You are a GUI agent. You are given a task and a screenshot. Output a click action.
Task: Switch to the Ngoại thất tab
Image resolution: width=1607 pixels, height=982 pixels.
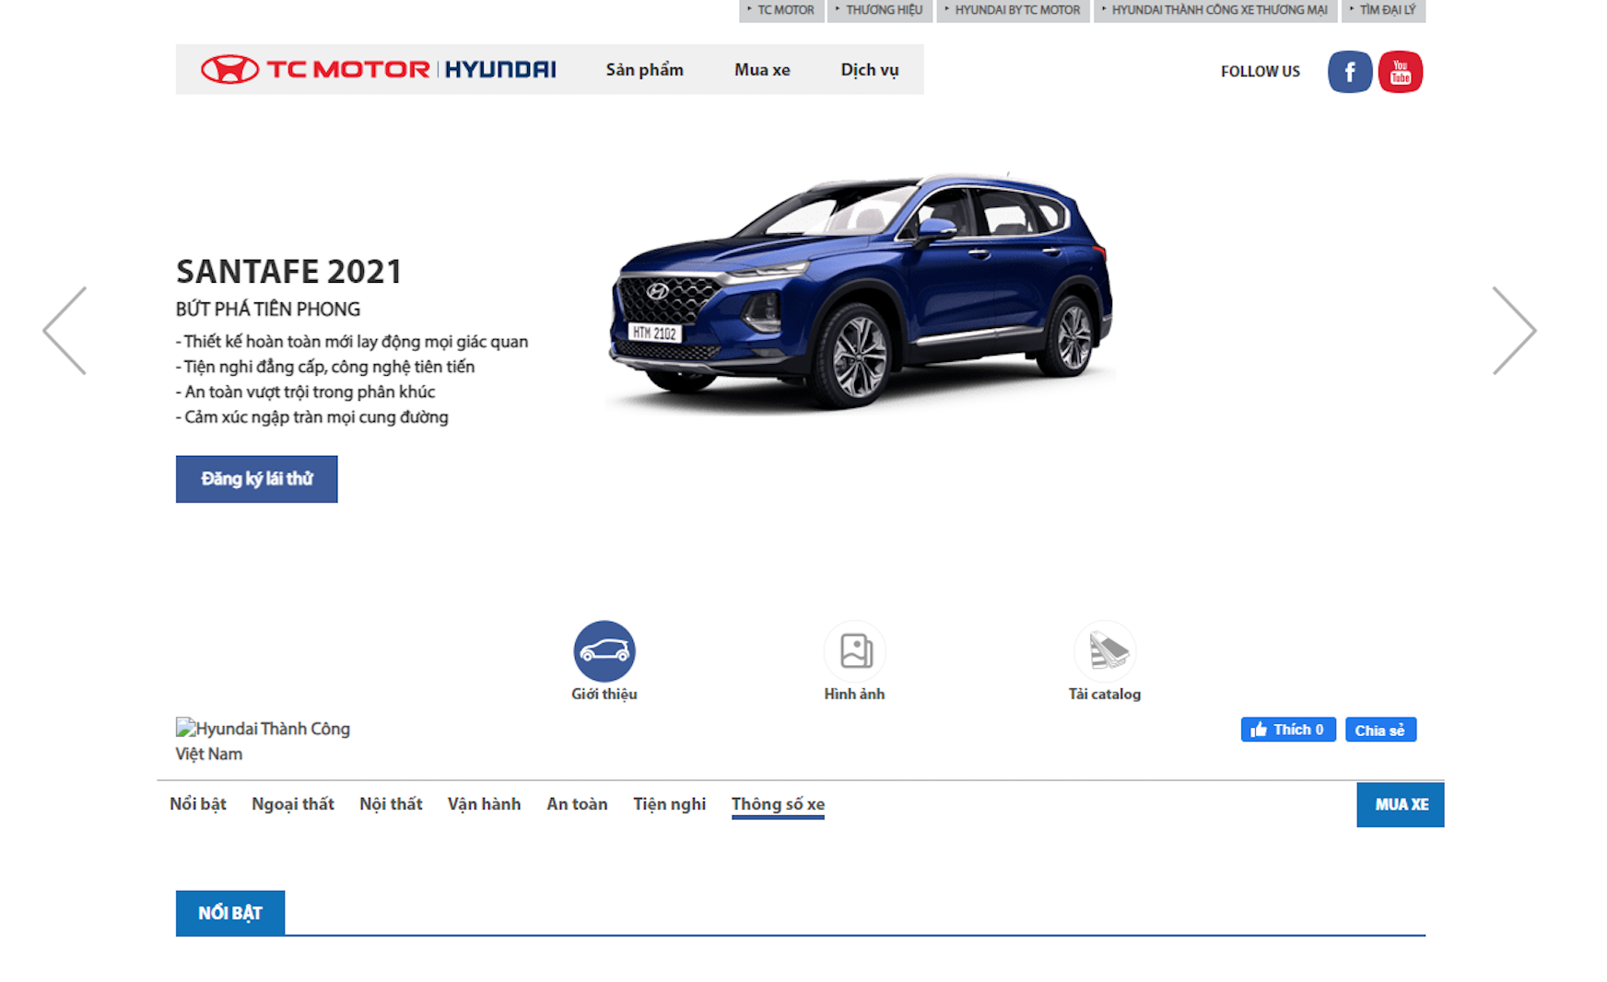click(x=293, y=804)
